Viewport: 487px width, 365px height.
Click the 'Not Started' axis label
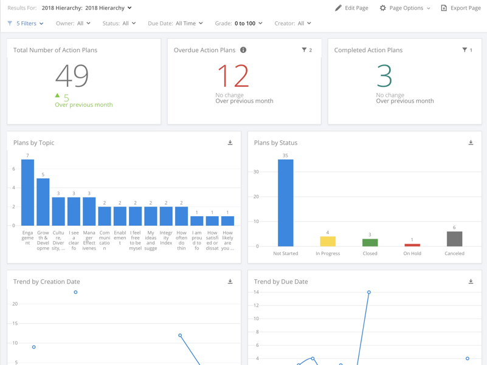point(285,253)
